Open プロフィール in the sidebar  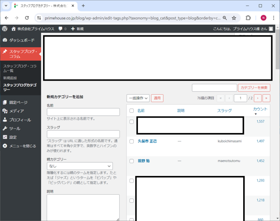(x=21, y=120)
